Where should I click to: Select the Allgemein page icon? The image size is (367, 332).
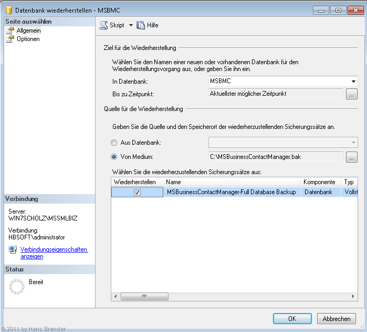coord(10,31)
